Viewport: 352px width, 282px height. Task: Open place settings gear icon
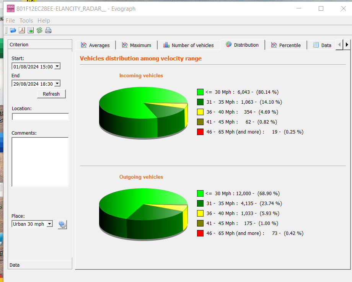coord(62,224)
